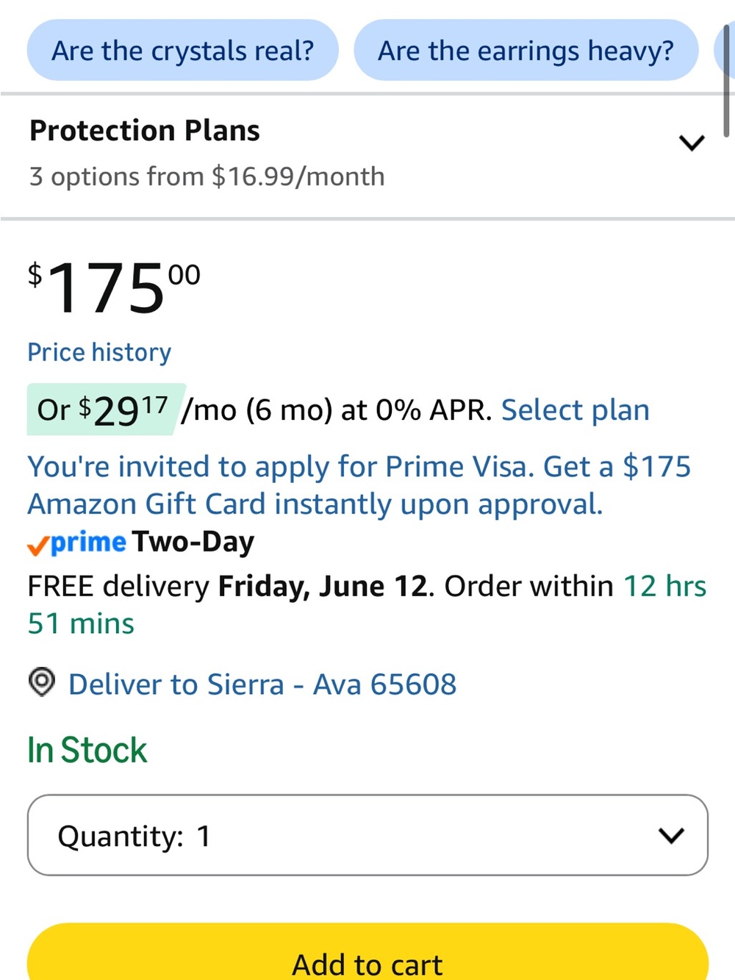Tap the $29.17 monthly payment badge

(106, 409)
